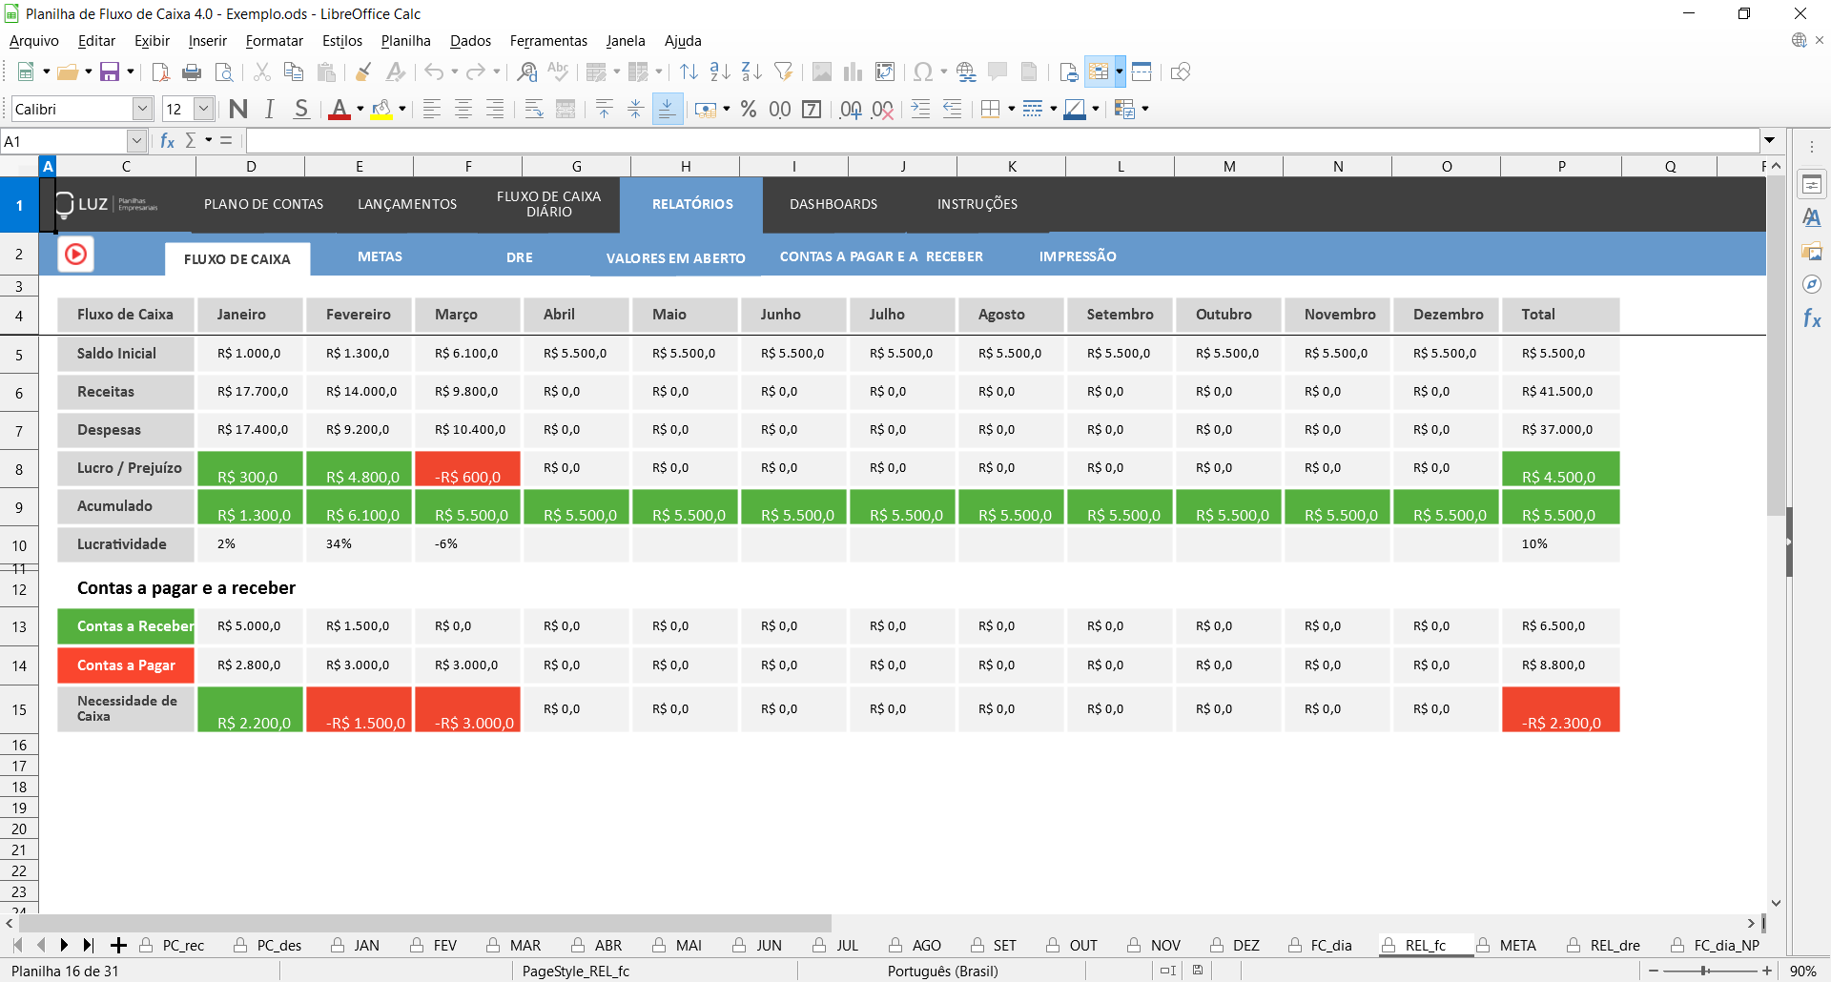Toggle bold formatting button

point(238,110)
